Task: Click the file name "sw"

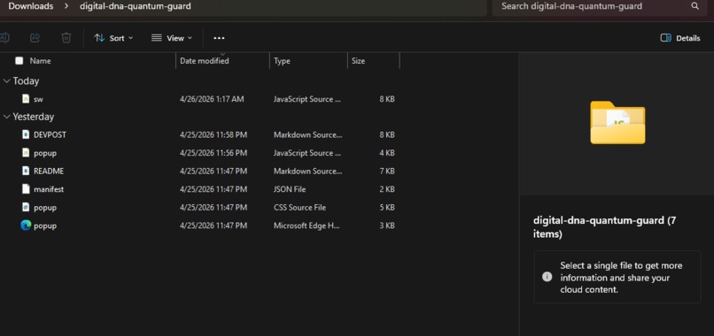Action: pyautogui.click(x=38, y=99)
